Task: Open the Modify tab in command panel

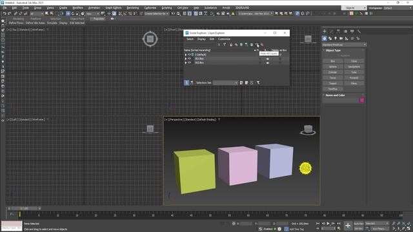Action: pyautogui.click(x=331, y=32)
